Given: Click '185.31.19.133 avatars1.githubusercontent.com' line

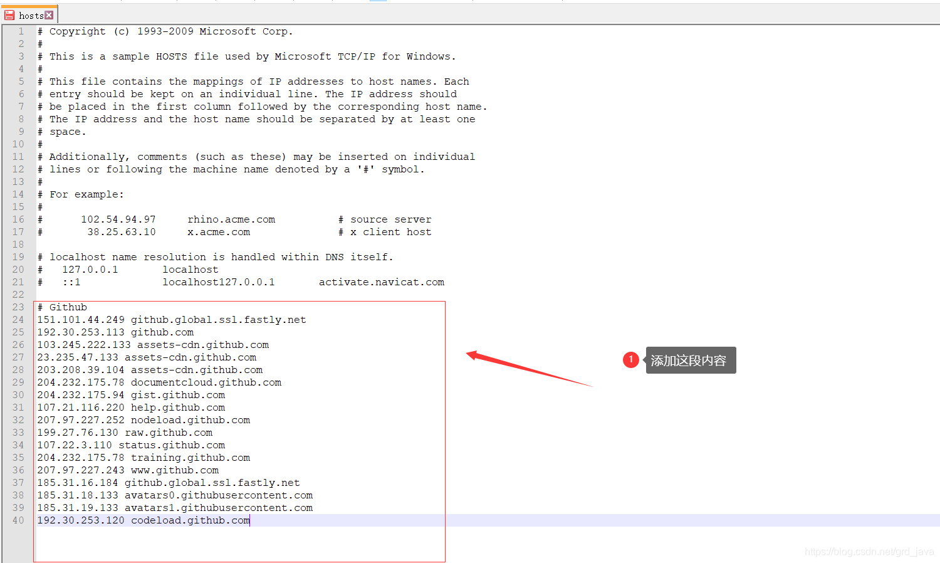Looking at the screenshot, I should tap(175, 508).
